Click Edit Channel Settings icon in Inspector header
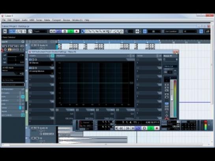 (23, 42)
